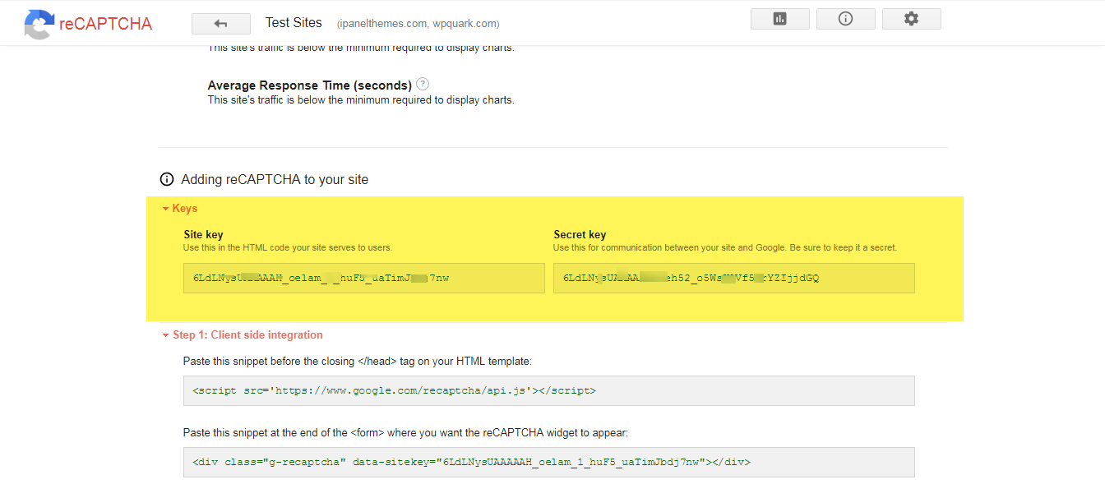Select the g-recaptcha div snippet box
Image resolution: width=1105 pixels, height=498 pixels.
[549, 462]
